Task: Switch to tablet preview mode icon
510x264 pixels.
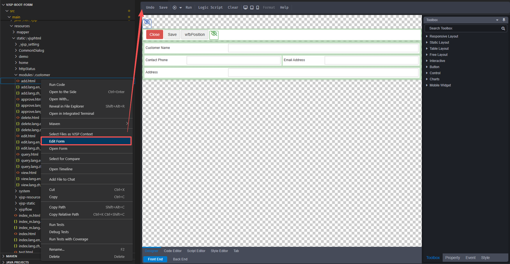Action: point(252,8)
